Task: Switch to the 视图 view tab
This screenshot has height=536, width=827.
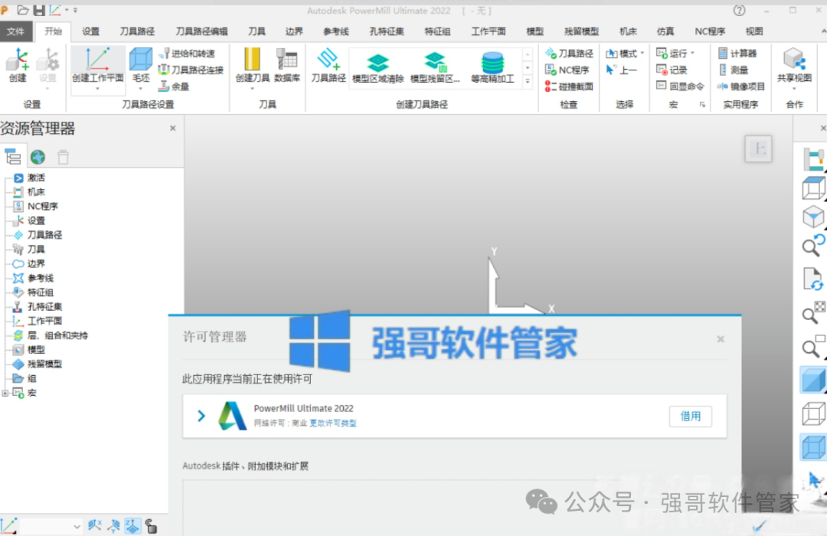Action: [x=753, y=31]
